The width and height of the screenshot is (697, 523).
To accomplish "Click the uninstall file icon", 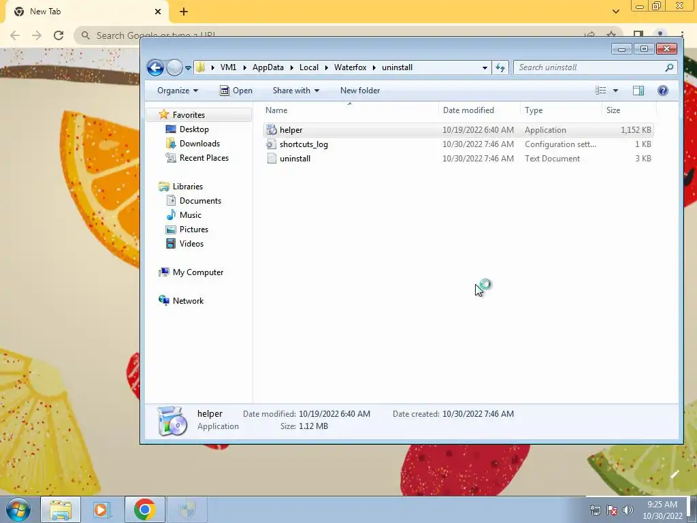I will pos(272,158).
